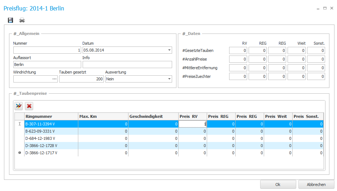Click the RV field for #GesetzteTauben

click(238, 50)
